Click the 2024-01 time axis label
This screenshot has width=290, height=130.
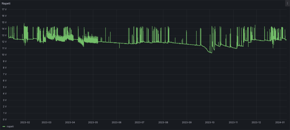tap(280, 122)
